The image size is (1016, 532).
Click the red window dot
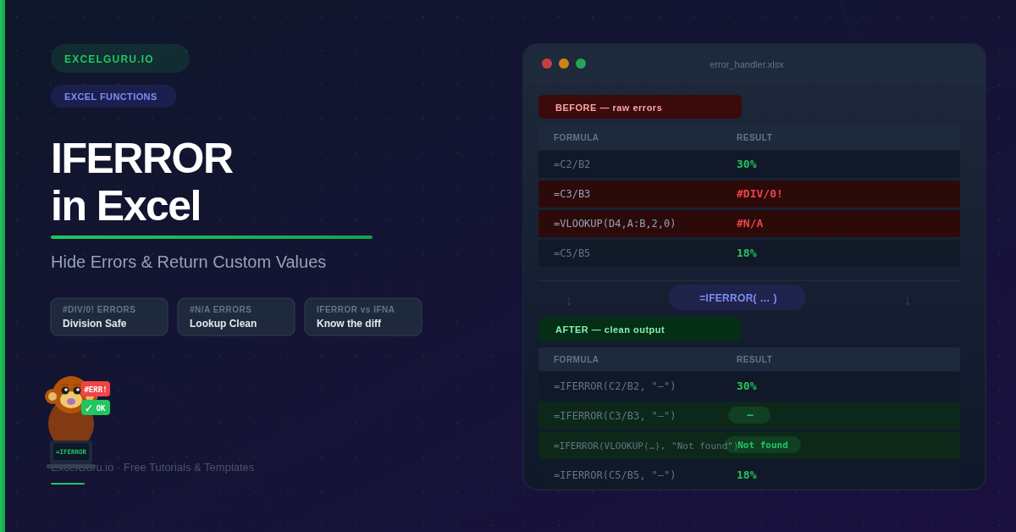click(x=547, y=64)
